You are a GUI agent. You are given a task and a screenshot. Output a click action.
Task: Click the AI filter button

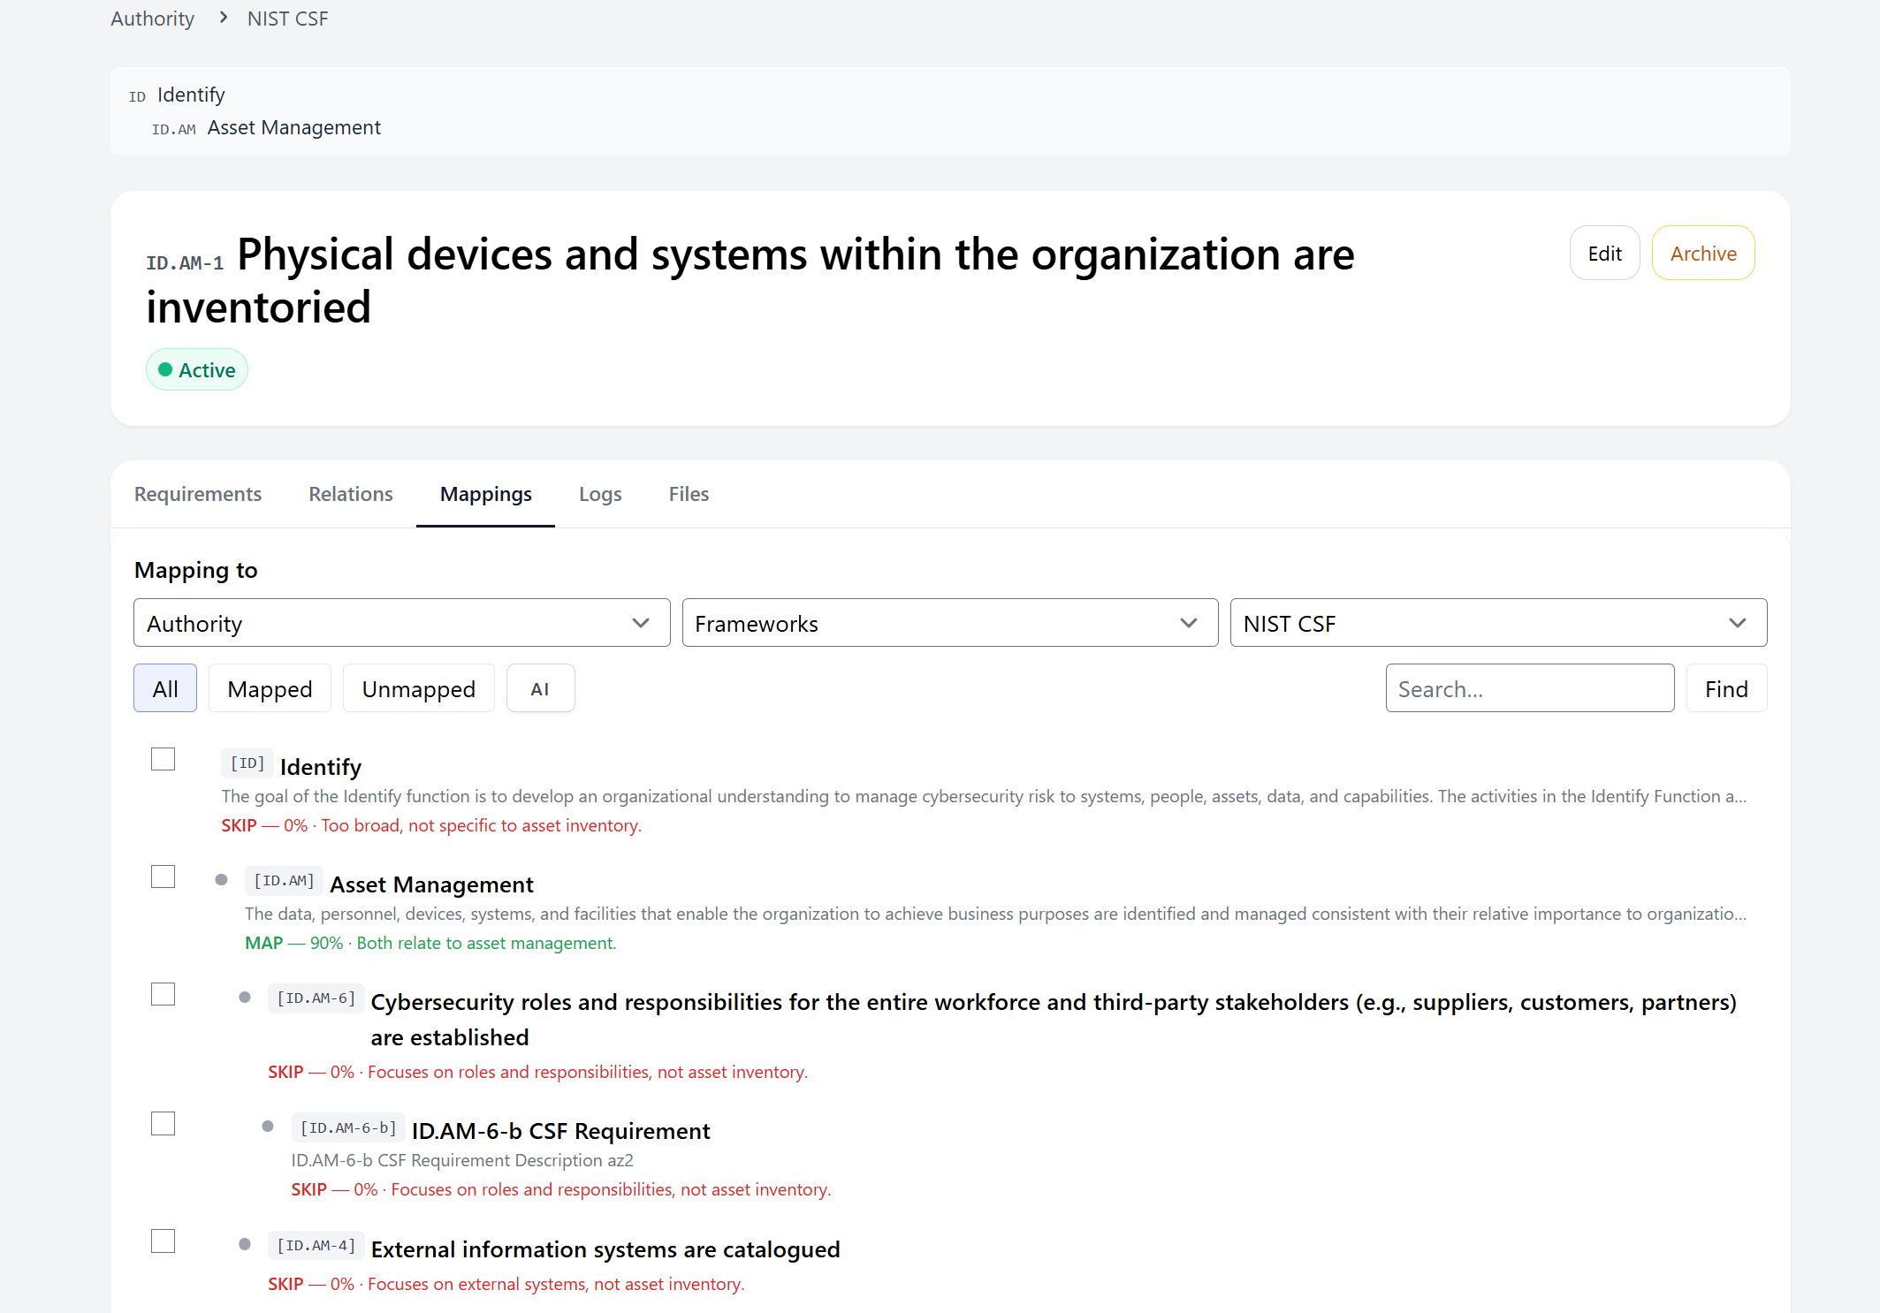point(540,689)
